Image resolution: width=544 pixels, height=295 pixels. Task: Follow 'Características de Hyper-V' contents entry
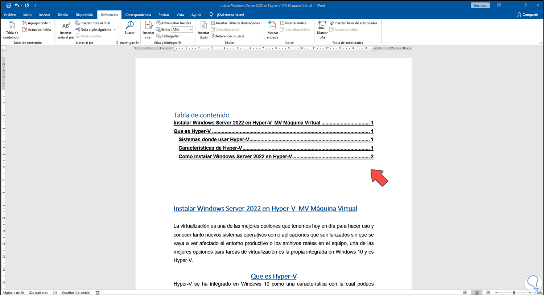pyautogui.click(x=276, y=148)
